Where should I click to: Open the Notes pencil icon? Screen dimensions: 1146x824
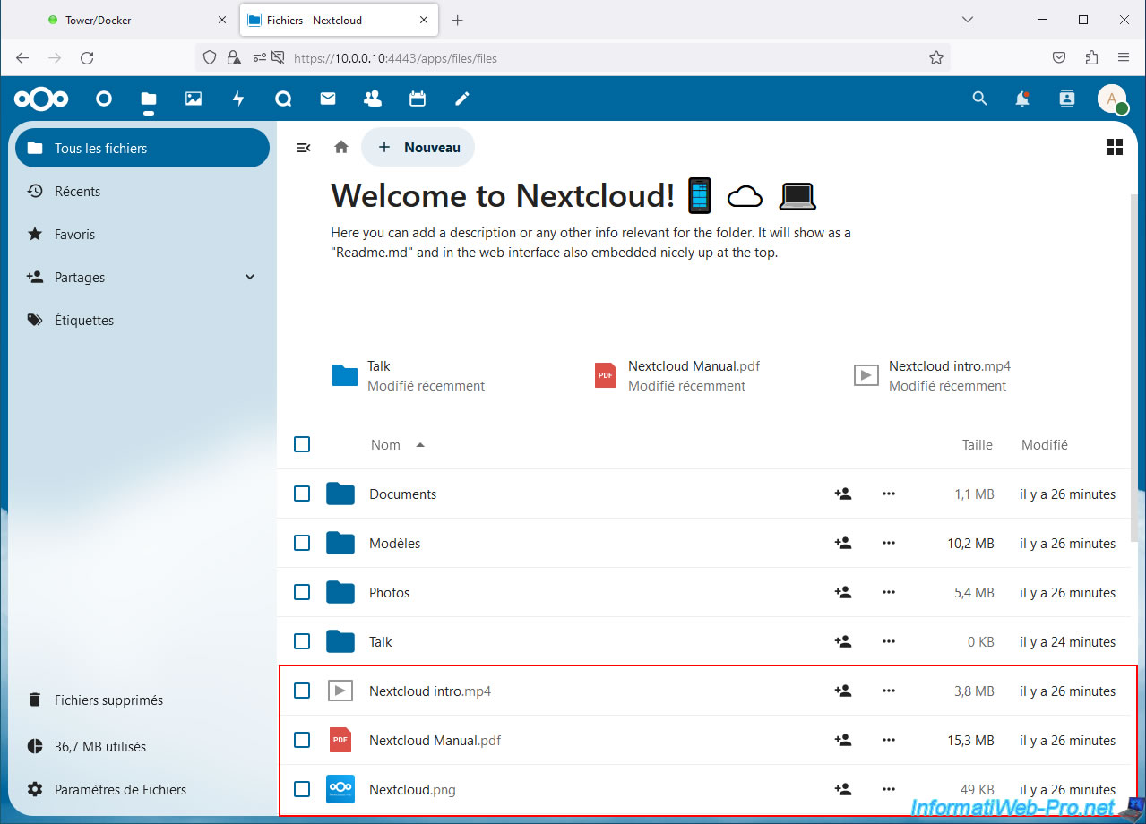[x=462, y=99]
